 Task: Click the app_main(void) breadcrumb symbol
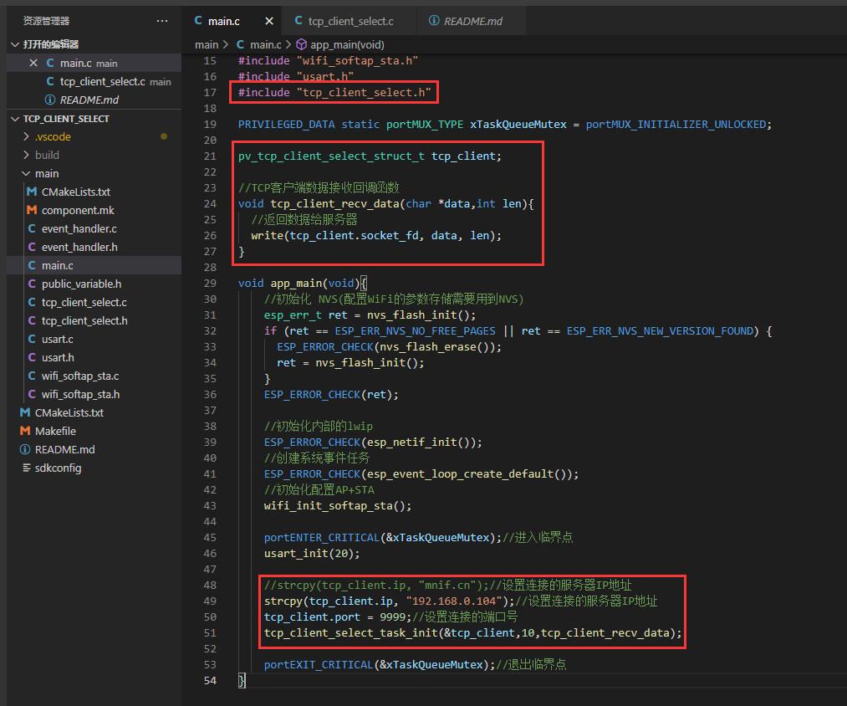(347, 45)
